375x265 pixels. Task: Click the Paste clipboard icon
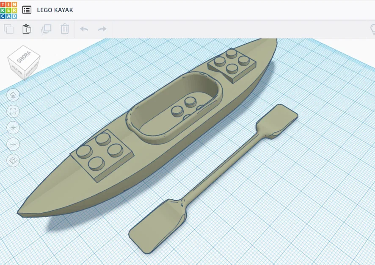tap(27, 29)
